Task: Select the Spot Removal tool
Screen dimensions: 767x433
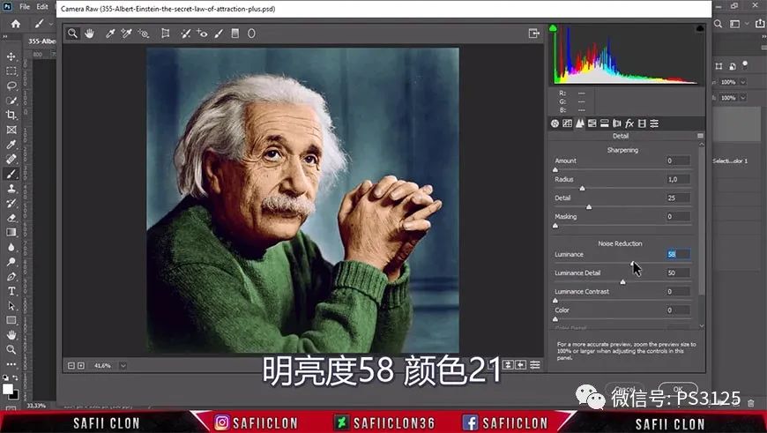Action: (x=185, y=34)
